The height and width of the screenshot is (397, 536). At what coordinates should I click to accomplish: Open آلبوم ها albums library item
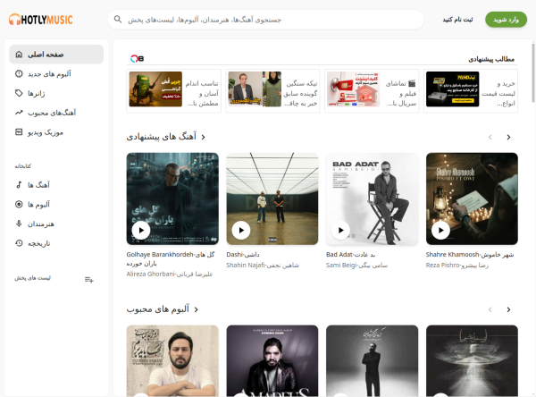[x=56, y=205]
